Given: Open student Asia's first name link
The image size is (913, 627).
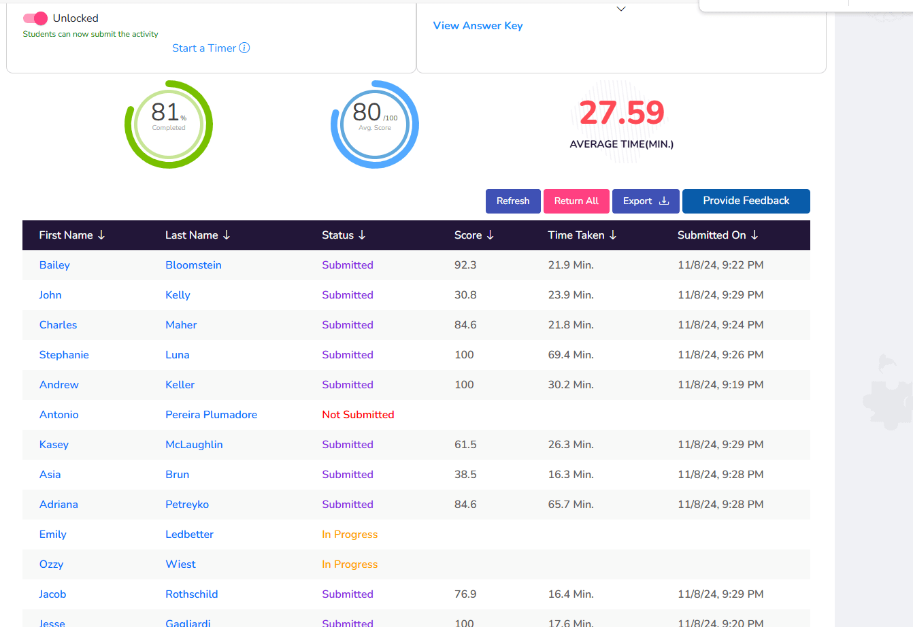Looking at the screenshot, I should coord(50,475).
